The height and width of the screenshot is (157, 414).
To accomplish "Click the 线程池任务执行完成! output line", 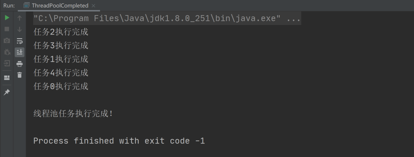I will 73,114.
